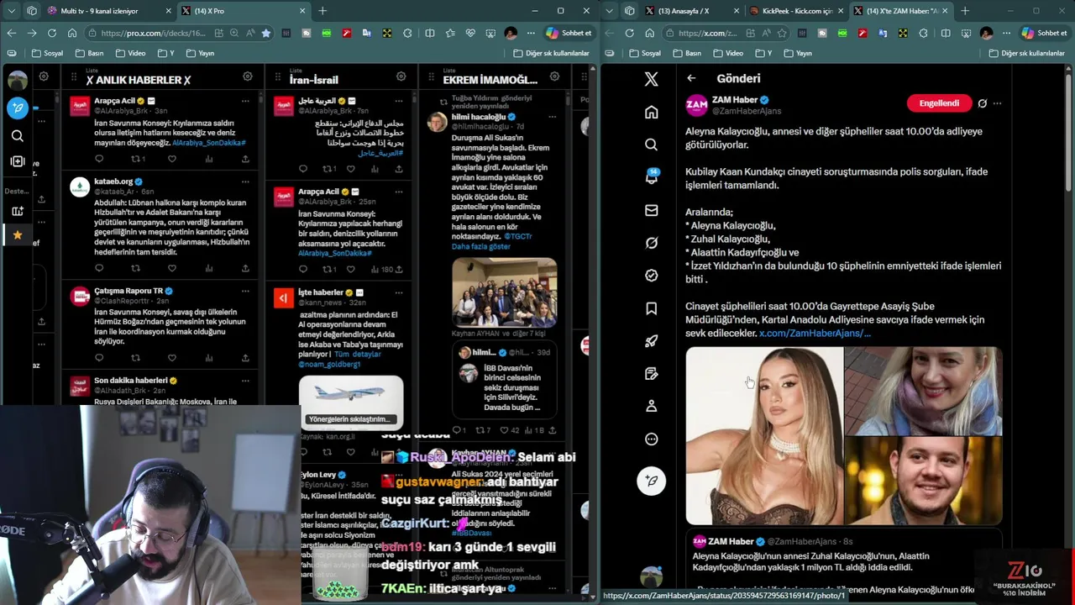Open Profile person icon in right X sidebar
Screen dimensions: 1075x605
coord(651,406)
